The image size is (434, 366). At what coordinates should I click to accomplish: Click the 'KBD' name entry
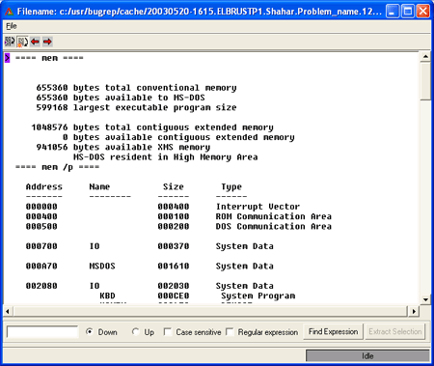(x=107, y=296)
